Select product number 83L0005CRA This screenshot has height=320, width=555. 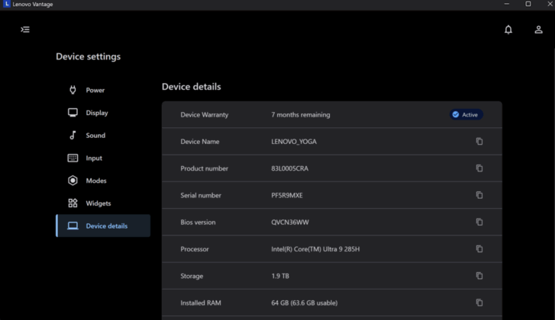[289, 168]
